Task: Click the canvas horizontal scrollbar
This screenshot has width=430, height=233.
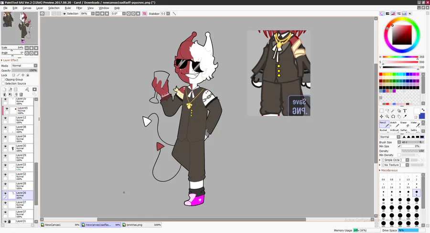Action: pos(201,219)
